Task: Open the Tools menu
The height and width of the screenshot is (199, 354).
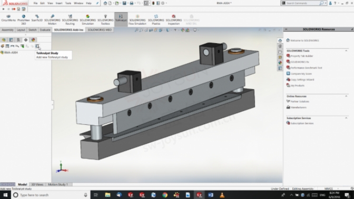Action: 68,3
